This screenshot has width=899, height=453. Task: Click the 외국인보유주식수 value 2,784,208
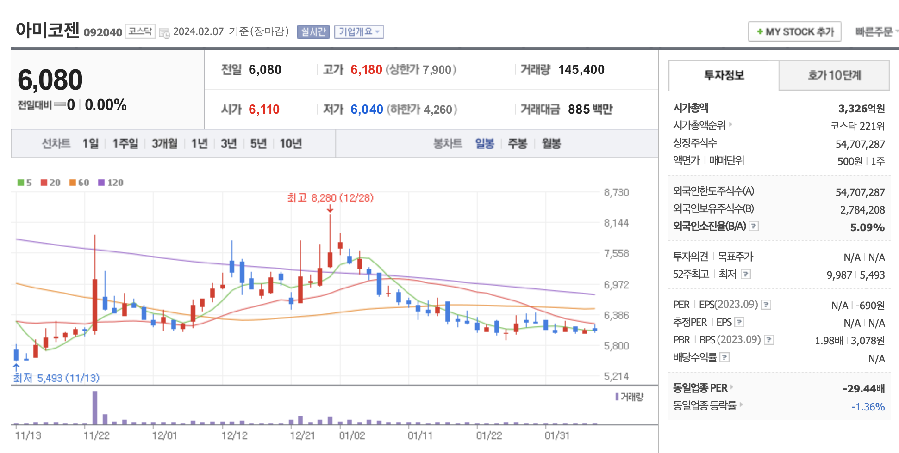pos(862,210)
